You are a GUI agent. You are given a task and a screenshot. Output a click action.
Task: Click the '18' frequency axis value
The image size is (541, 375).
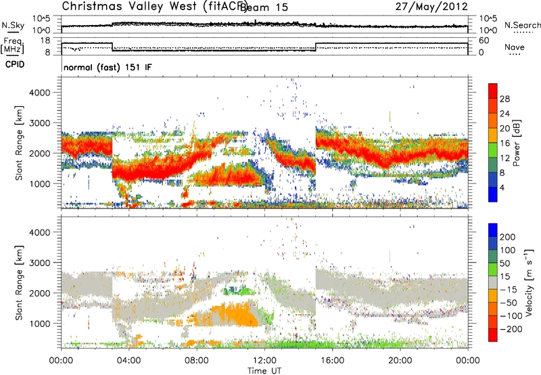(45, 41)
